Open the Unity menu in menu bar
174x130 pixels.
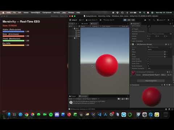[x=8, y=13]
